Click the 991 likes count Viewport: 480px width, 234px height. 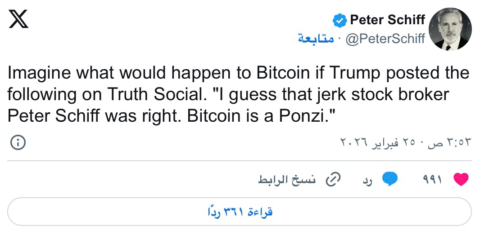[433, 180]
